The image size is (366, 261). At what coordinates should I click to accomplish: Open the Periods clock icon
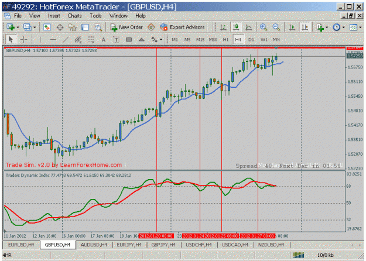tap(337, 28)
